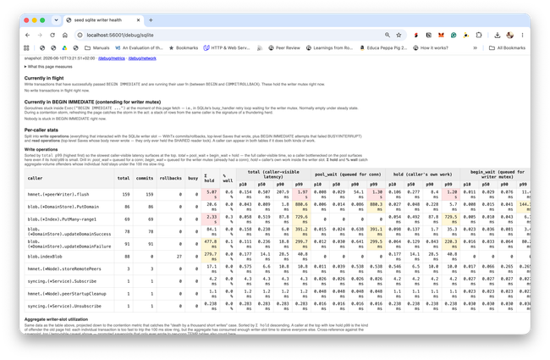The width and height of the screenshot is (550, 360).
Task: Reload the sqlite debug page
Action: (x=52, y=35)
